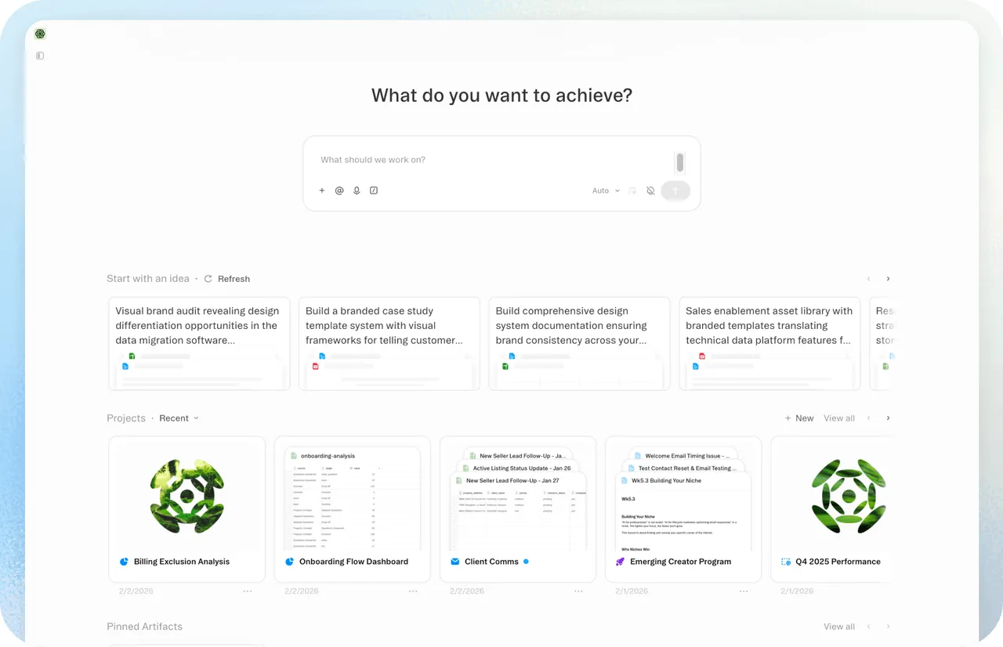1003x647 pixels.
Task: Open Emerging Creator Program project thumbnail
Action: [683, 497]
